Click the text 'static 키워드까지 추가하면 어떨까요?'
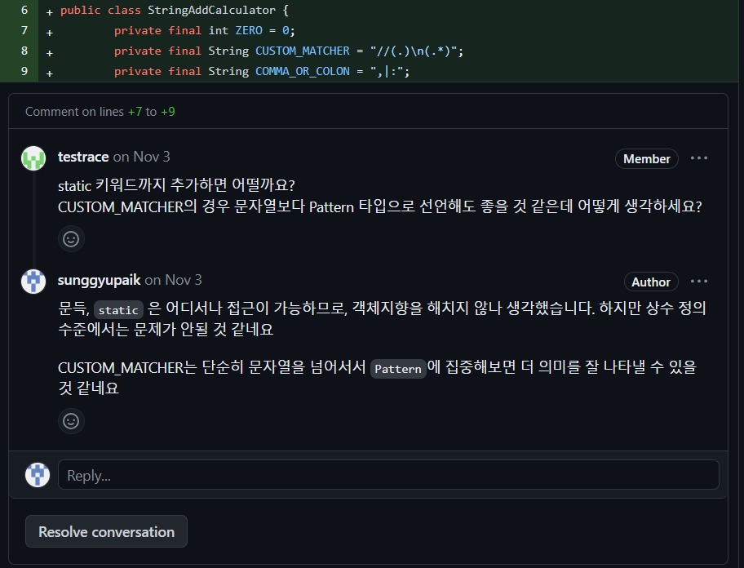The width and height of the screenshot is (744, 568). point(176,185)
